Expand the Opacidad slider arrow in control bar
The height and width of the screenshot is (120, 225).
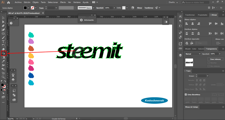[x=114, y=8]
